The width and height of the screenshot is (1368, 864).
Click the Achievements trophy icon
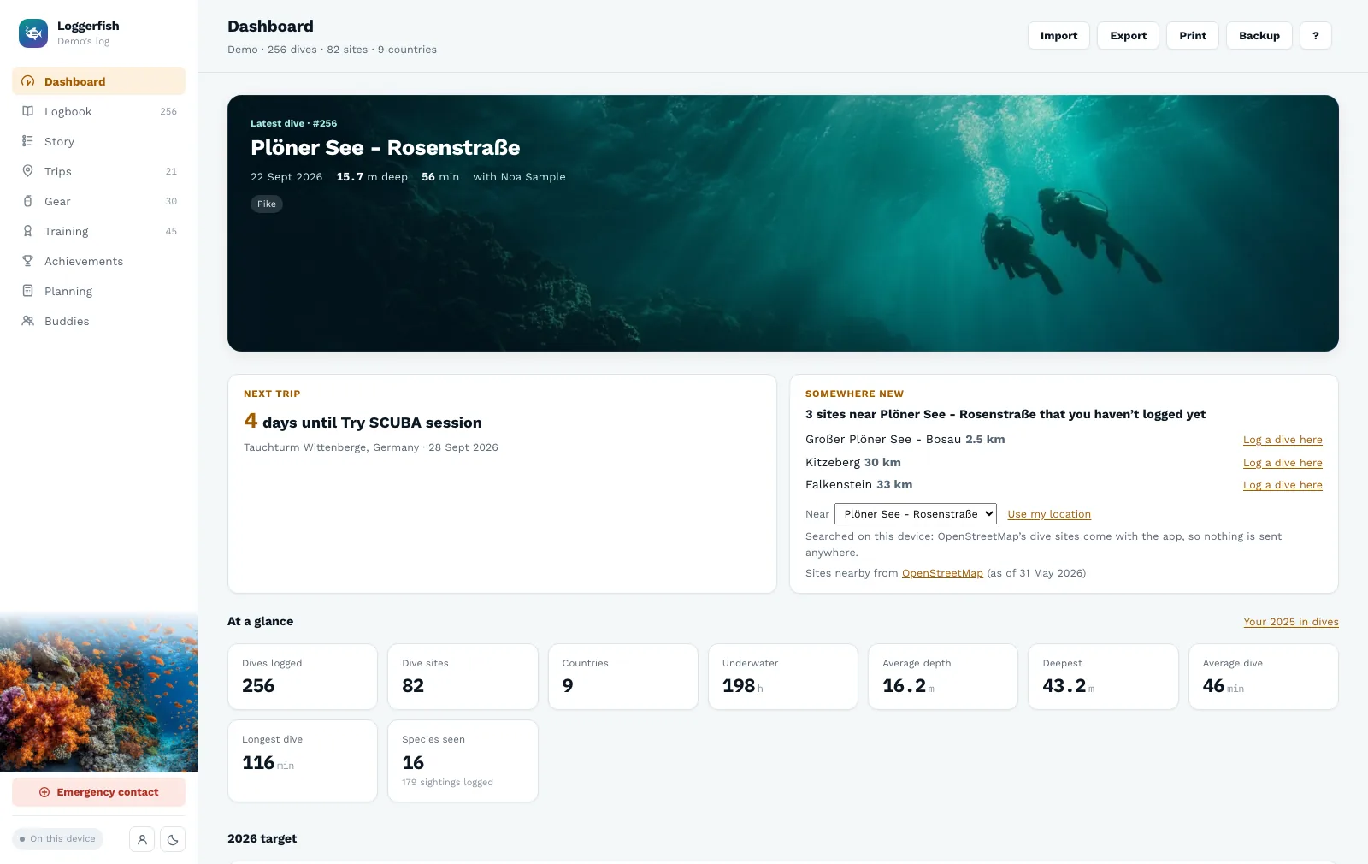(28, 261)
